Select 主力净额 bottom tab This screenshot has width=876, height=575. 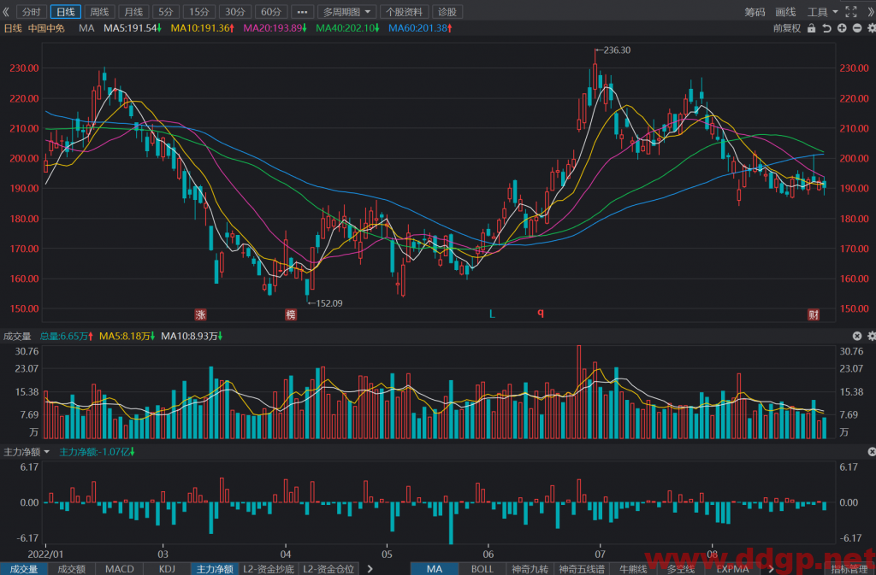point(215,569)
